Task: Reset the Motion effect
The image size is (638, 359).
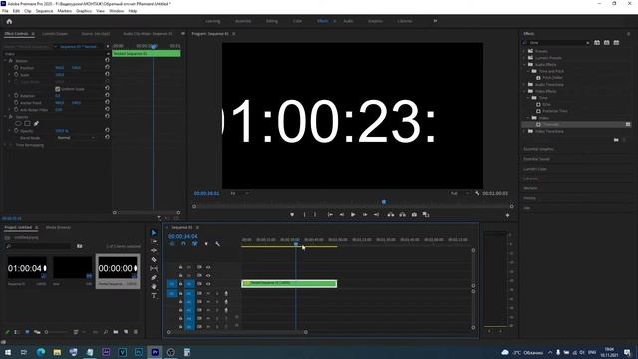Action: tap(107, 60)
